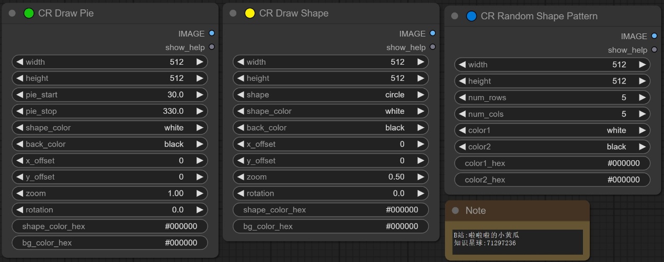Collapse the CR Draw Shape node
Screen dimensions: 664x262
[233, 14]
